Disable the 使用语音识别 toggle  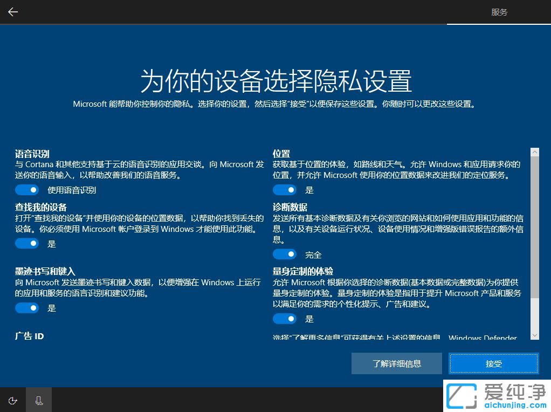(27, 190)
